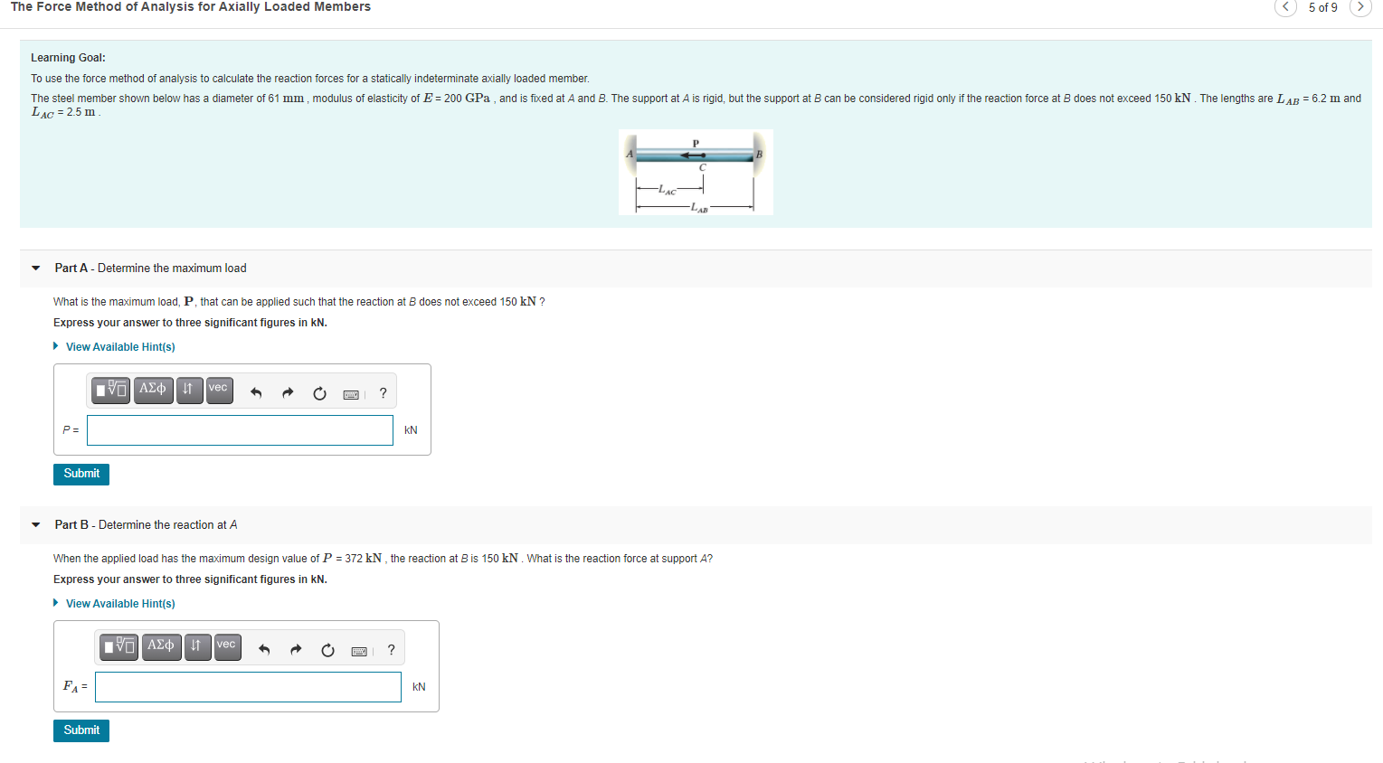Open keyboard shortcuts in Part B toolbar
The height and width of the screenshot is (763, 1383).
[359, 651]
